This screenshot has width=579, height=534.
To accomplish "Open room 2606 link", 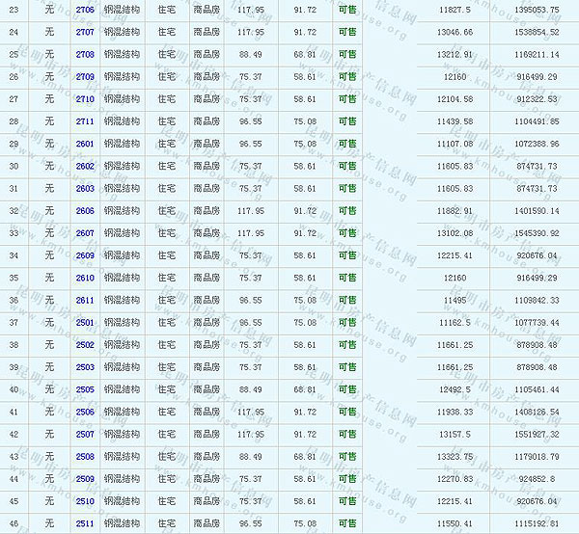I will click(85, 210).
